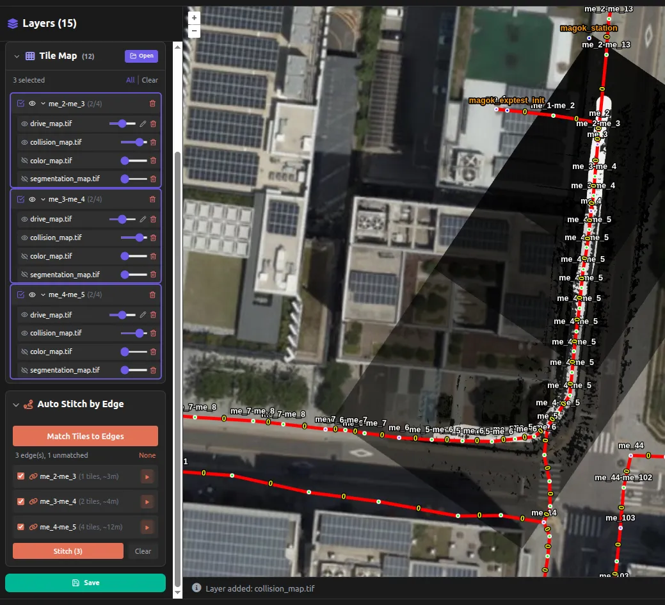Delete segmentation_map.tif in the me_3-me_4 group
The width and height of the screenshot is (665, 605).
click(x=153, y=275)
